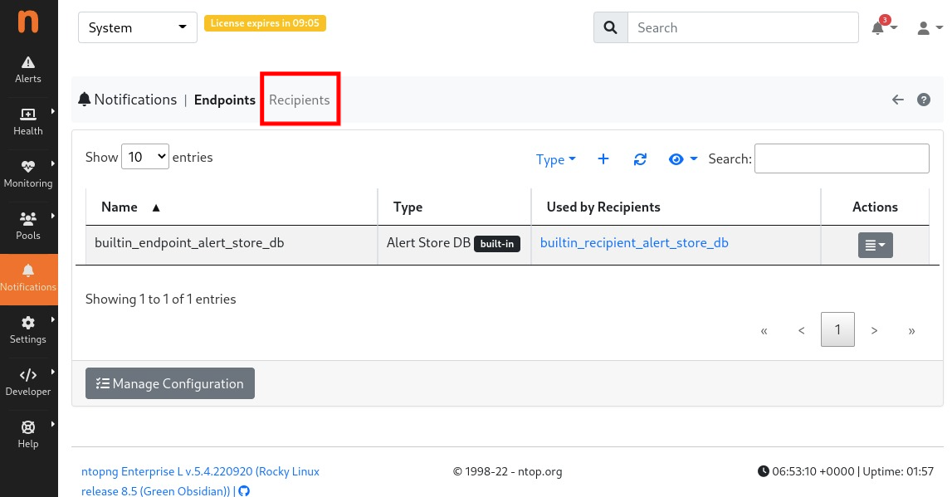
Task: Select the Endpoints tab
Action: pyautogui.click(x=224, y=100)
